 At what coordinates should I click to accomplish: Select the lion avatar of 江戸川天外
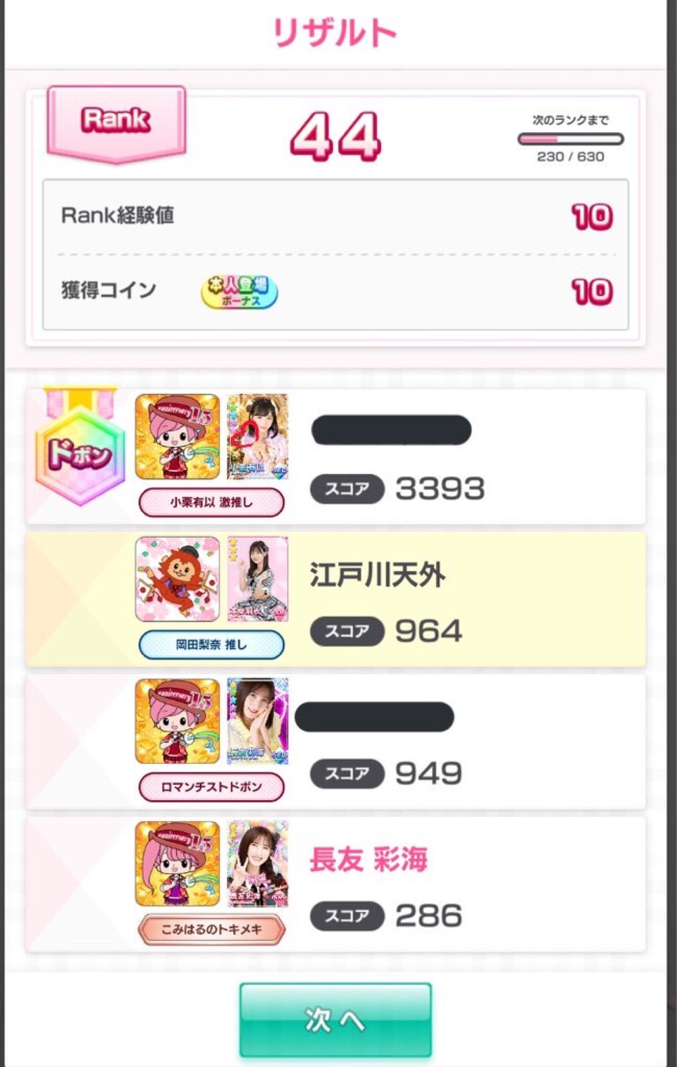click(178, 579)
